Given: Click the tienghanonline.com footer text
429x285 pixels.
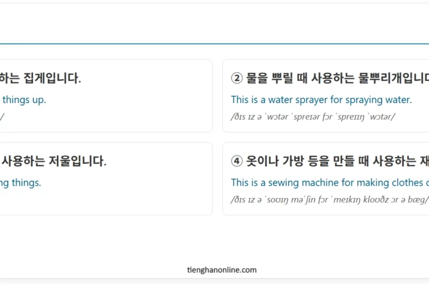Looking at the screenshot, I should (222, 270).
